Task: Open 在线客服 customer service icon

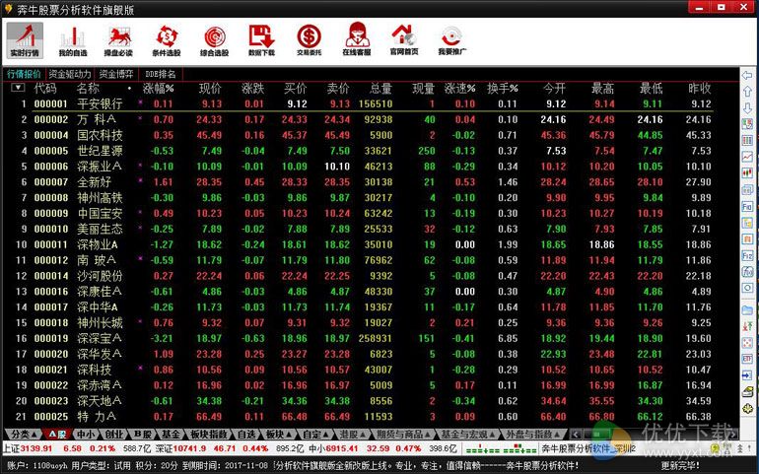Action: 357,40
